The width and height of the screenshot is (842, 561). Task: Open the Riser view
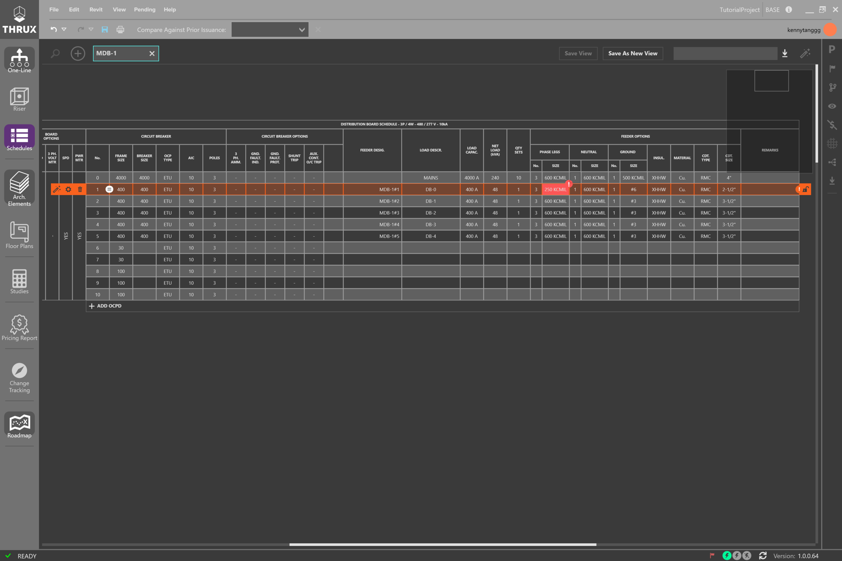[x=19, y=99]
